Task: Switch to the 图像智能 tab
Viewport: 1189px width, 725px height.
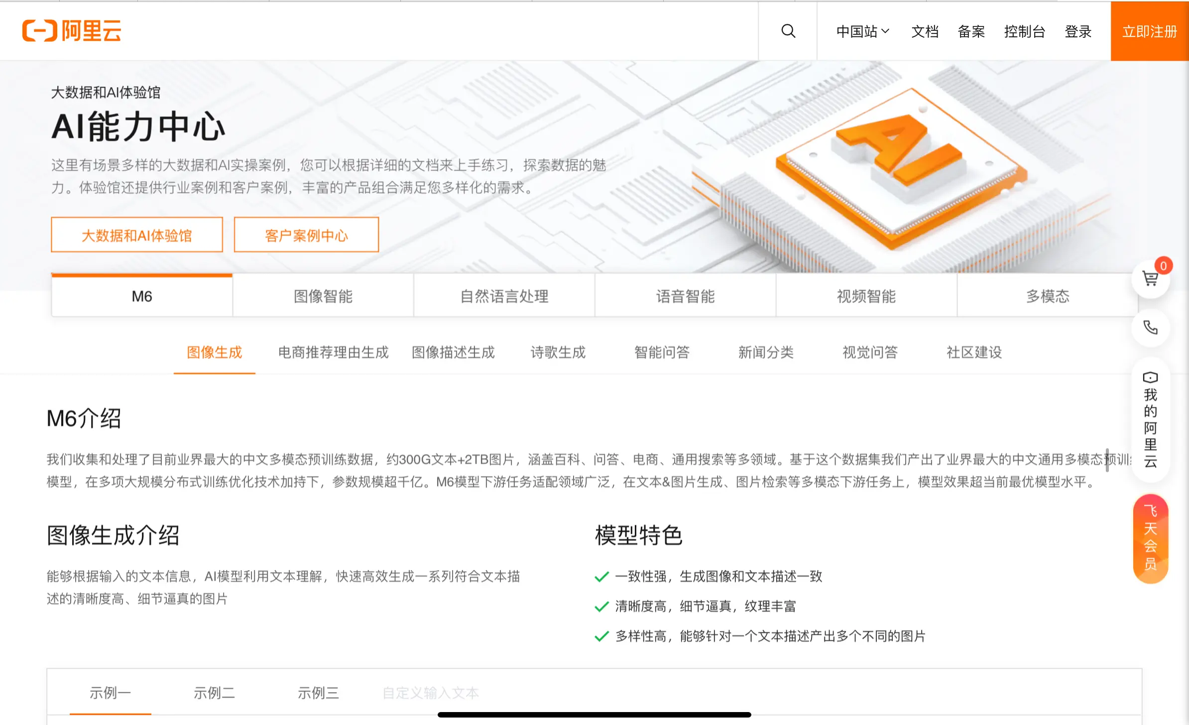Action: point(323,296)
